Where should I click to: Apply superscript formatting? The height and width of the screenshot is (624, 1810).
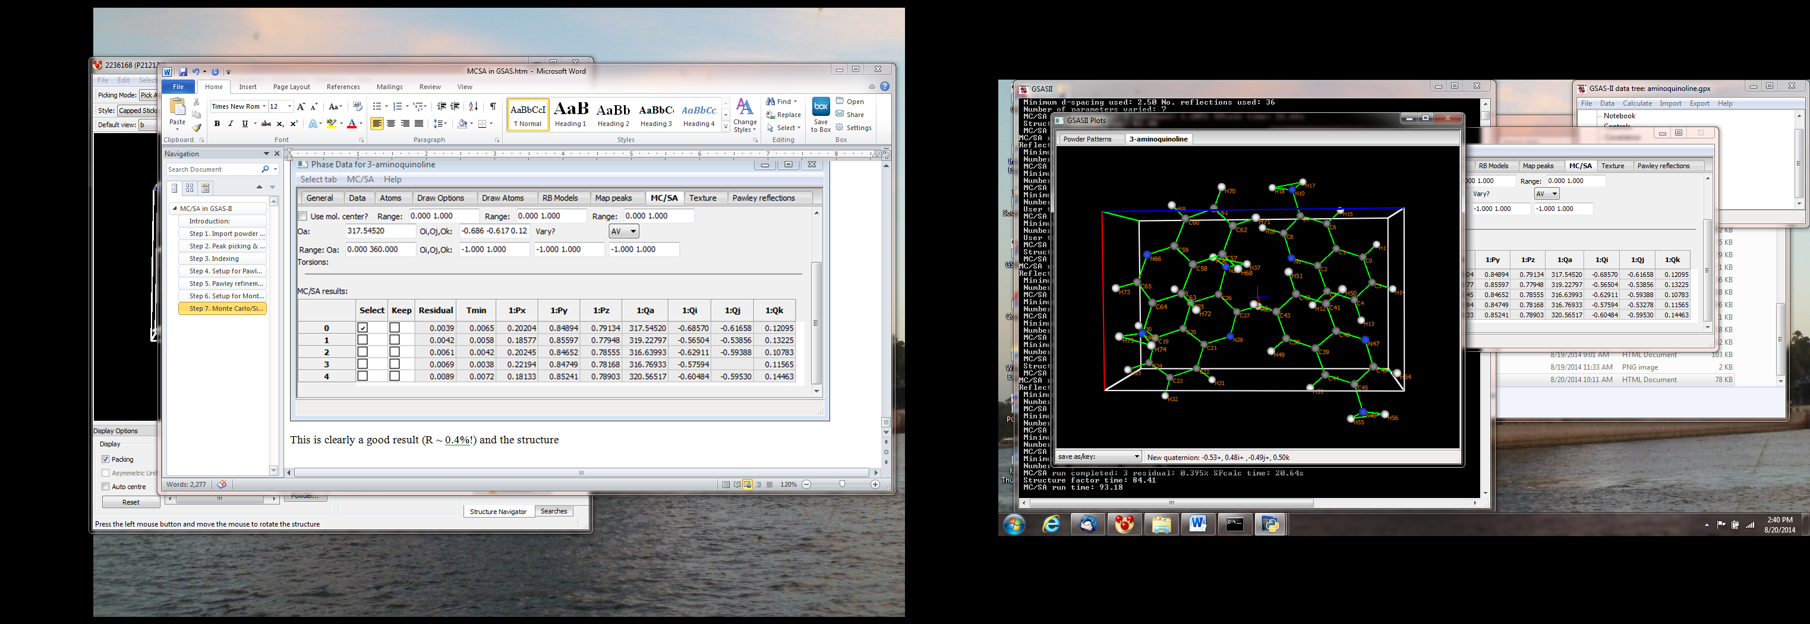click(294, 124)
